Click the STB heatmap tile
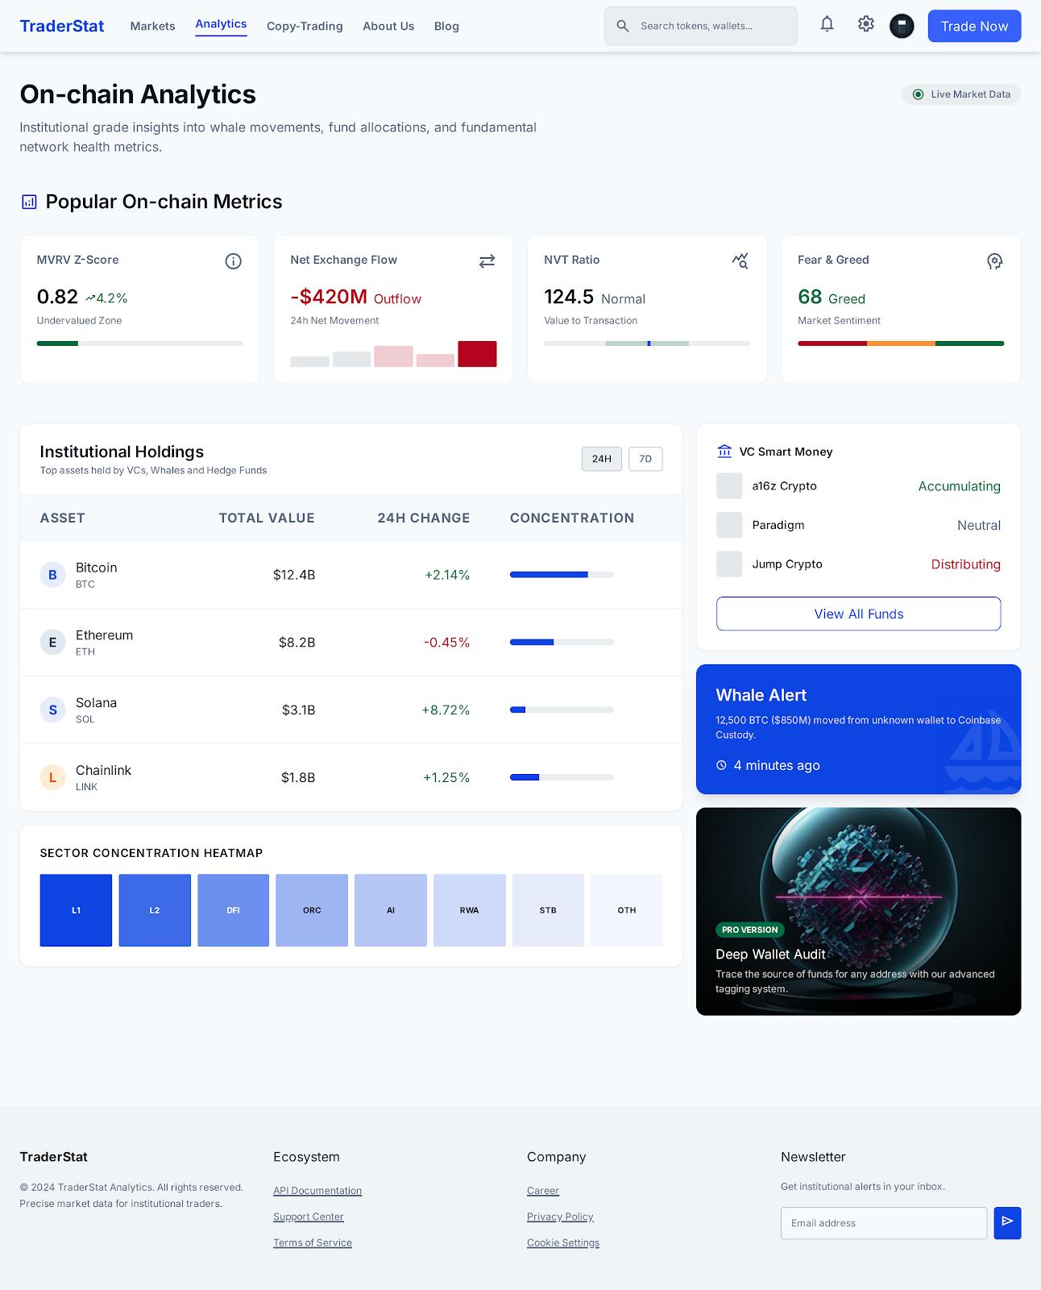This screenshot has height=1290, width=1041. click(x=548, y=910)
